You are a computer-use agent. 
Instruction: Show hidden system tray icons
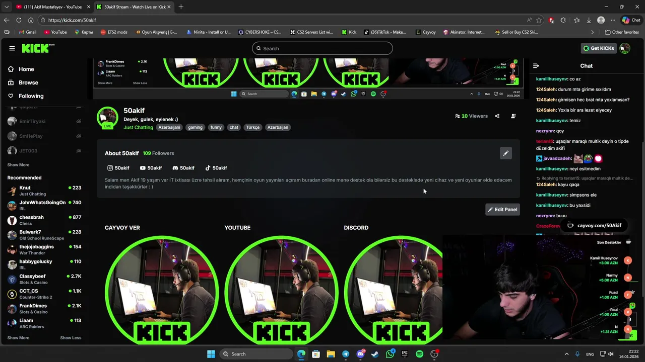(x=566, y=354)
